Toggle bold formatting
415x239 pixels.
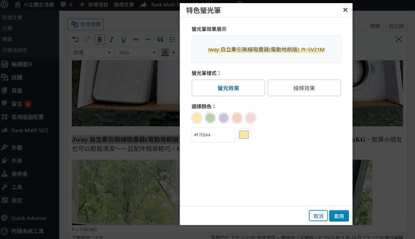99,40
